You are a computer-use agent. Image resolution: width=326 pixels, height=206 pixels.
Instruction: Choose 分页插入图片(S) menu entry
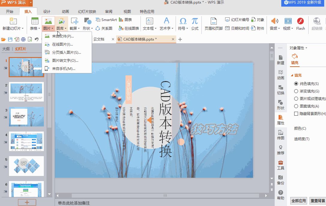point(67,53)
